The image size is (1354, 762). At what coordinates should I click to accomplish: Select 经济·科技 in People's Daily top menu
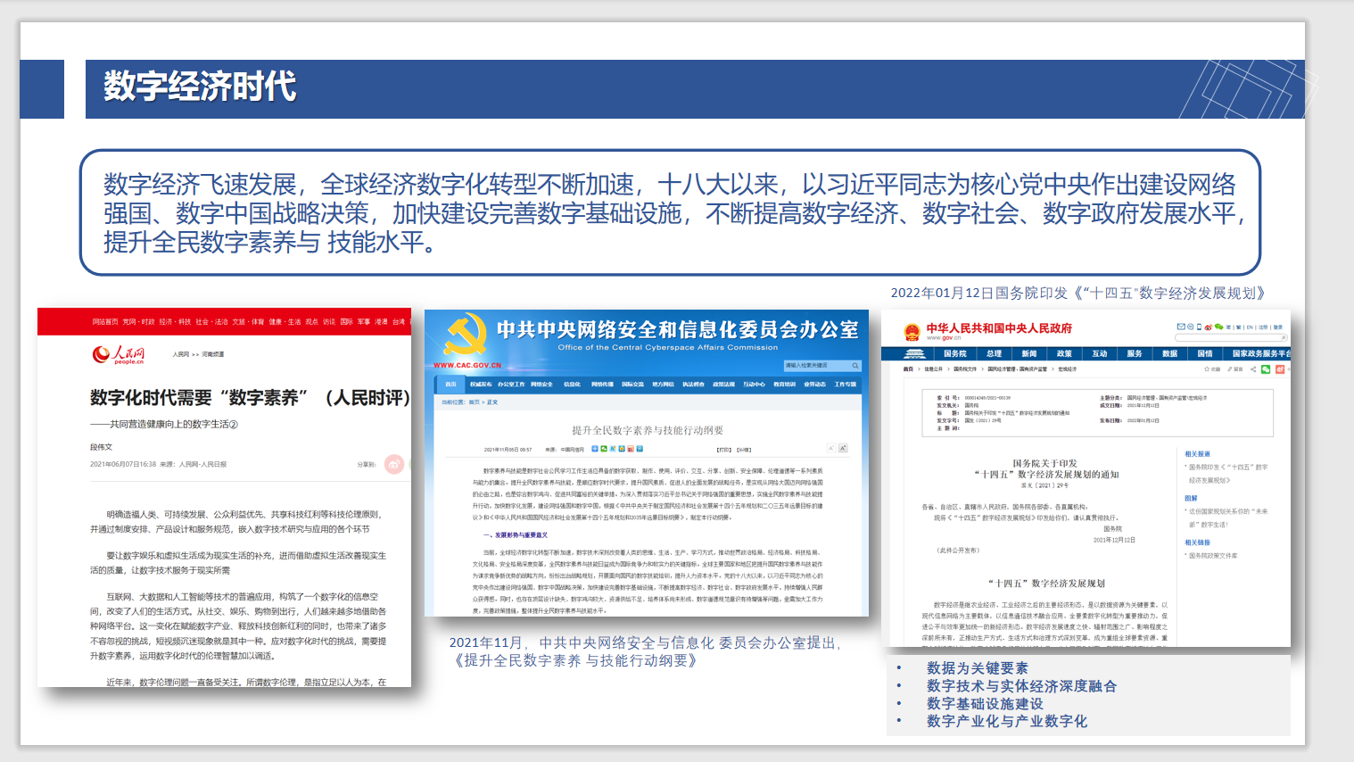pyautogui.click(x=175, y=321)
